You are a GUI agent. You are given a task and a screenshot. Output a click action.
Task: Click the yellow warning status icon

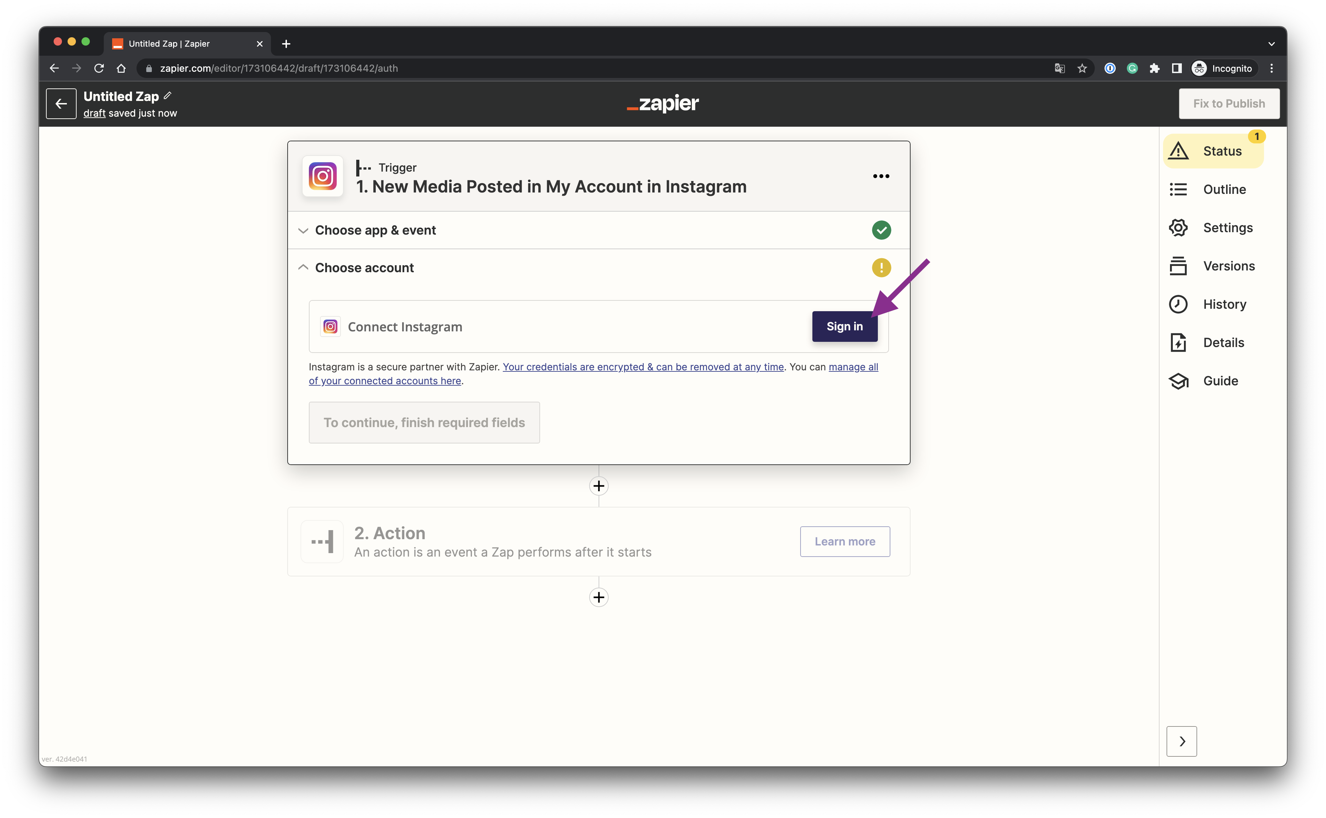pyautogui.click(x=881, y=268)
